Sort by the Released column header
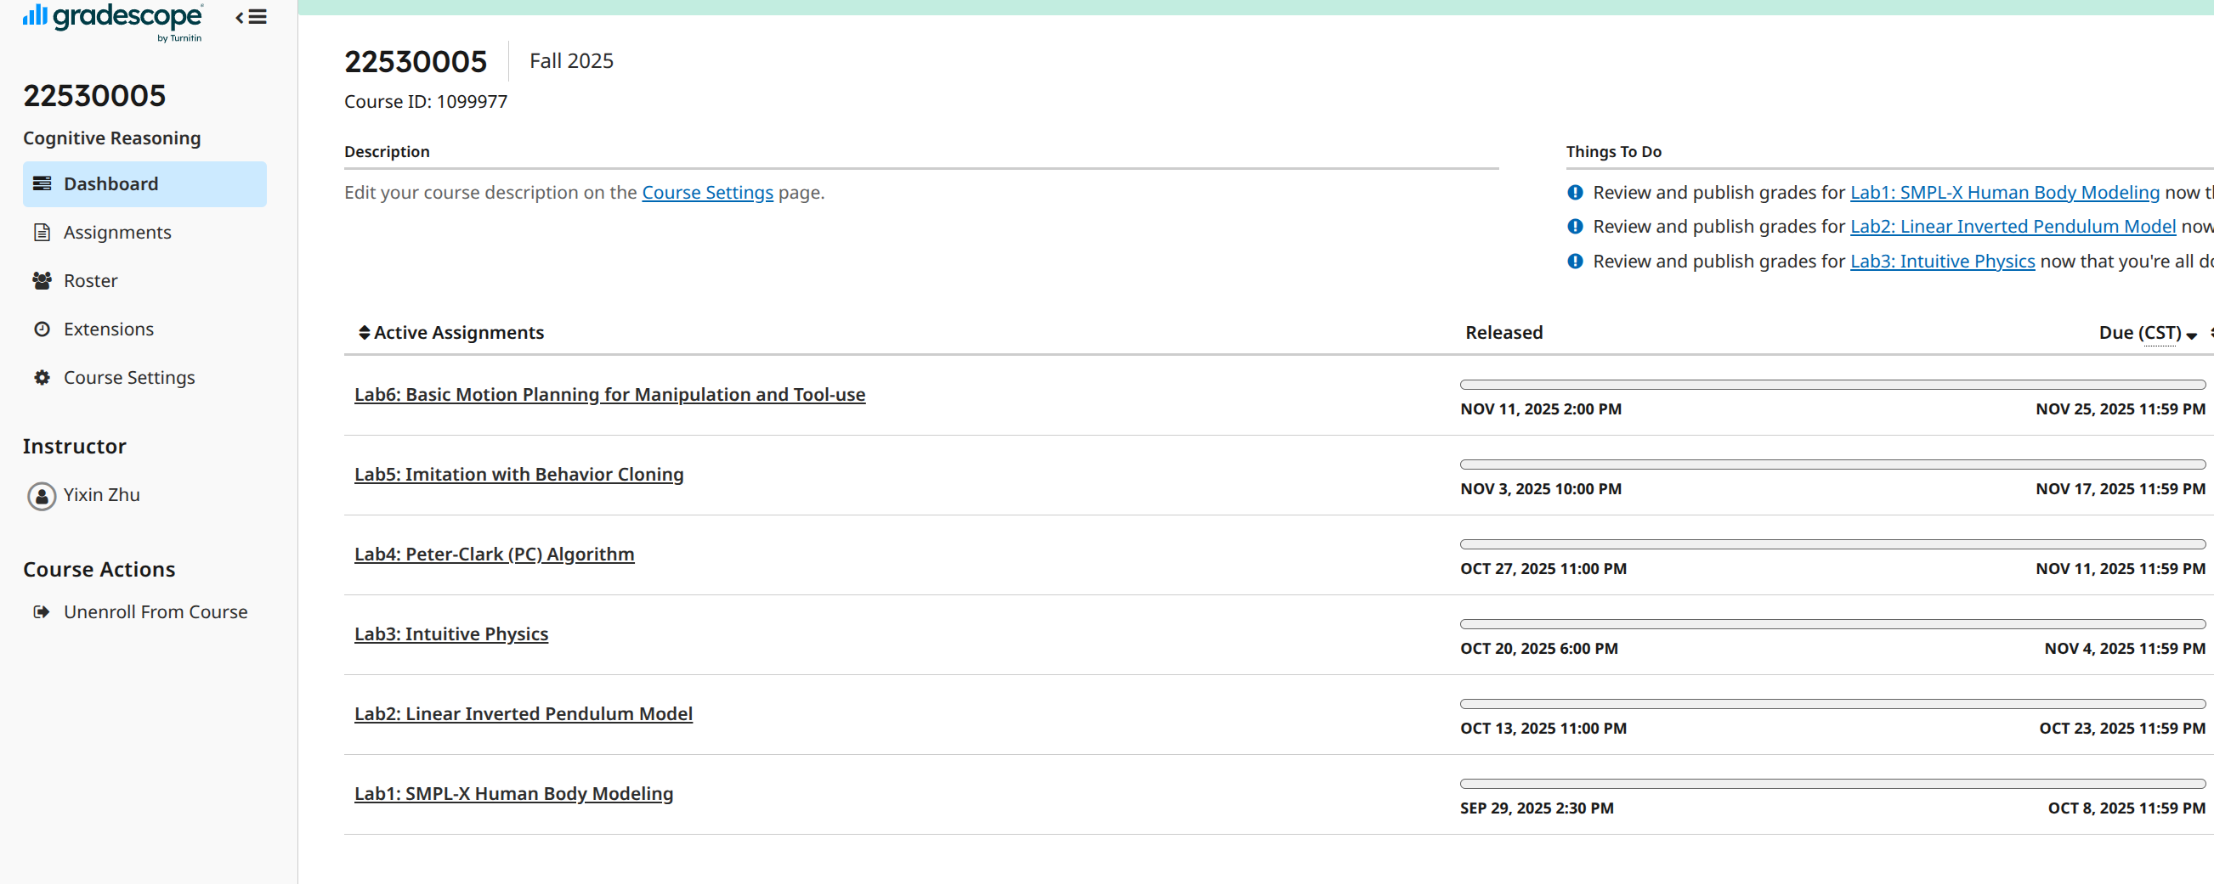Image resolution: width=2214 pixels, height=884 pixels. (1503, 333)
